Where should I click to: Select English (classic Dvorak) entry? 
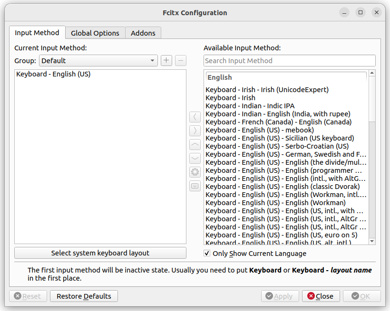click(286, 187)
